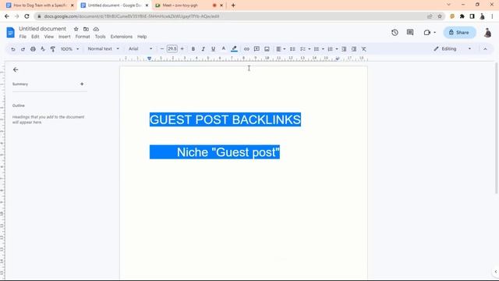This screenshot has height=281, width=499.
Task: Decrease font size with minus button
Action: tap(162, 49)
